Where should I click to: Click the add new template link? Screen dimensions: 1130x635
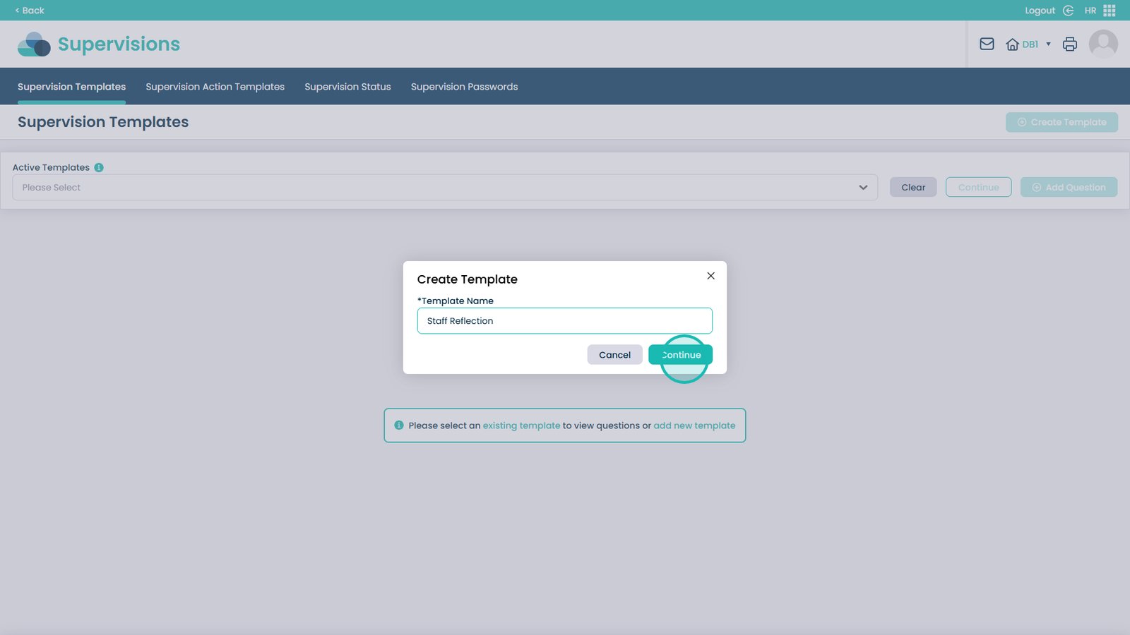tap(694, 426)
